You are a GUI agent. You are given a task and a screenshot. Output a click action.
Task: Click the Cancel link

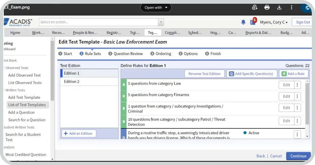tap(276, 156)
